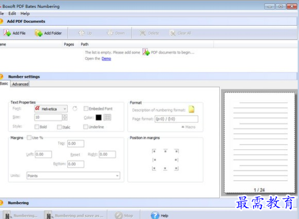Click Numbering and save as button
This screenshot has height=219, width=299.
(x=74, y=215)
